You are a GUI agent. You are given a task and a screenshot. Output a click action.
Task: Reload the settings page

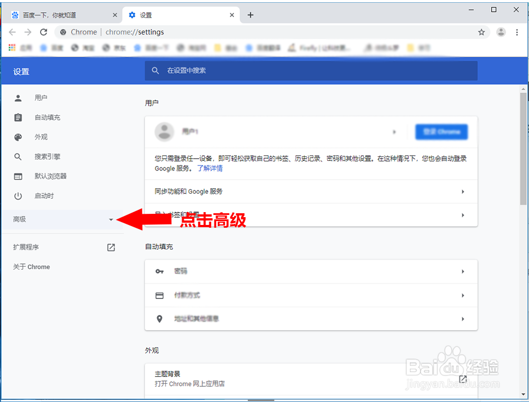[x=43, y=32]
